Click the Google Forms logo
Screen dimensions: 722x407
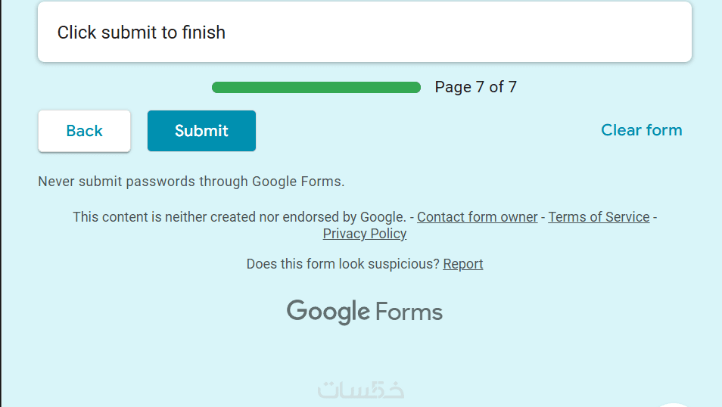click(364, 312)
